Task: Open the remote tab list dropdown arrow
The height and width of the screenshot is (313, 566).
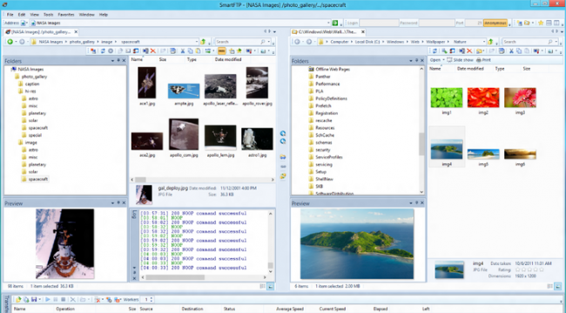Action: point(274,31)
